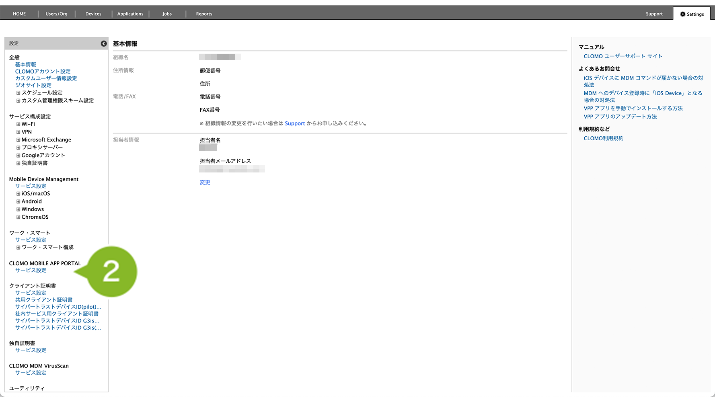The width and height of the screenshot is (715, 402).
Task: Expand the Googleアカウント node
Action: [18, 156]
